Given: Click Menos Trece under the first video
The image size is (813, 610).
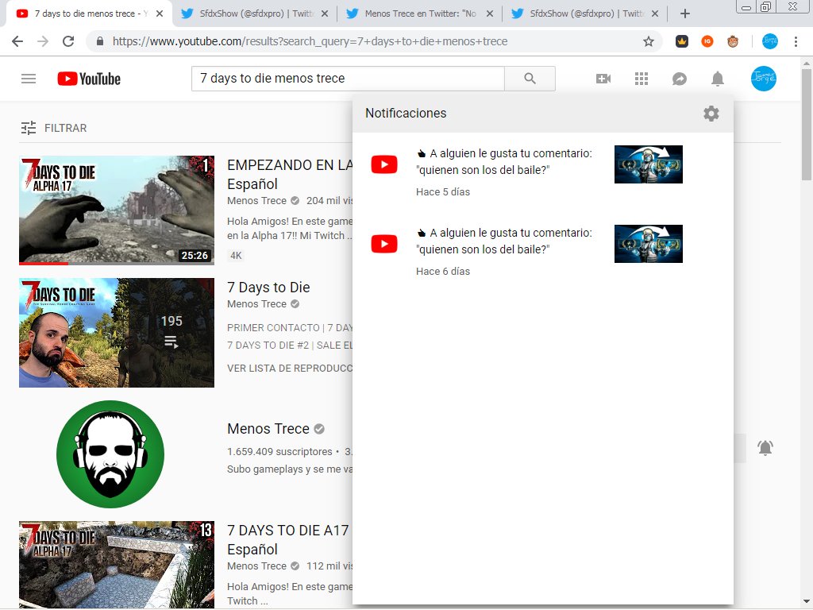Looking at the screenshot, I should point(256,201).
